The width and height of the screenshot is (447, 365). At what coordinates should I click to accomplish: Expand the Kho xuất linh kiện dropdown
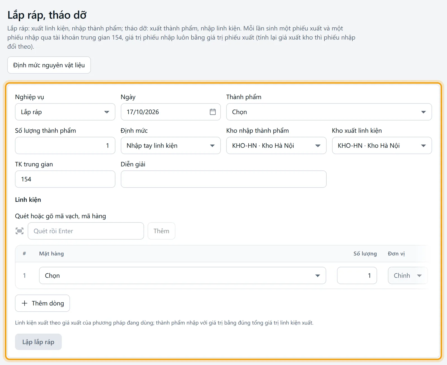pyautogui.click(x=382, y=145)
